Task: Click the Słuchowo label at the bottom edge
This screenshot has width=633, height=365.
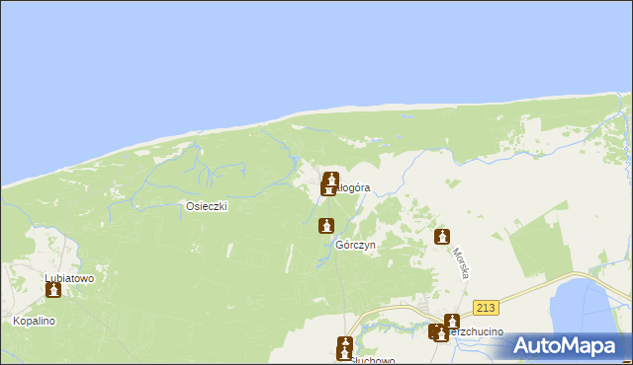Action: tap(372, 360)
